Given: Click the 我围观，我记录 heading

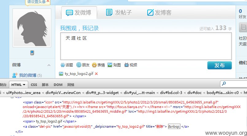Looking at the screenshot, I should click(79, 28).
